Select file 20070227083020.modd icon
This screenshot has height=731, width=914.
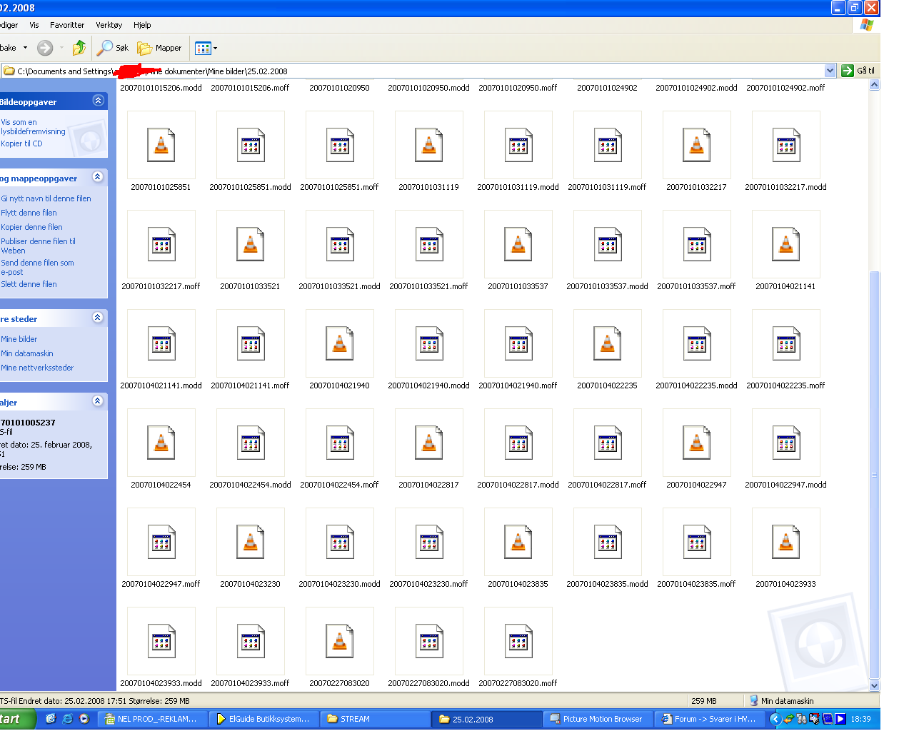429,641
